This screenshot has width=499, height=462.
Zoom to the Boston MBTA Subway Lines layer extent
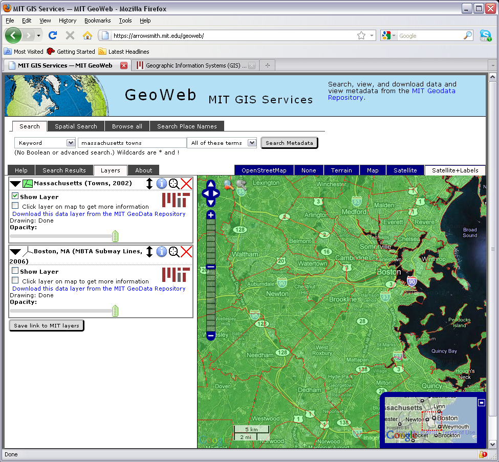[174, 252]
